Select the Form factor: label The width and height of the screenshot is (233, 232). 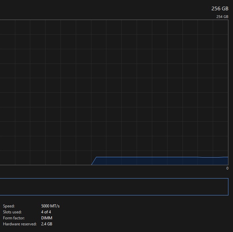click(14, 218)
